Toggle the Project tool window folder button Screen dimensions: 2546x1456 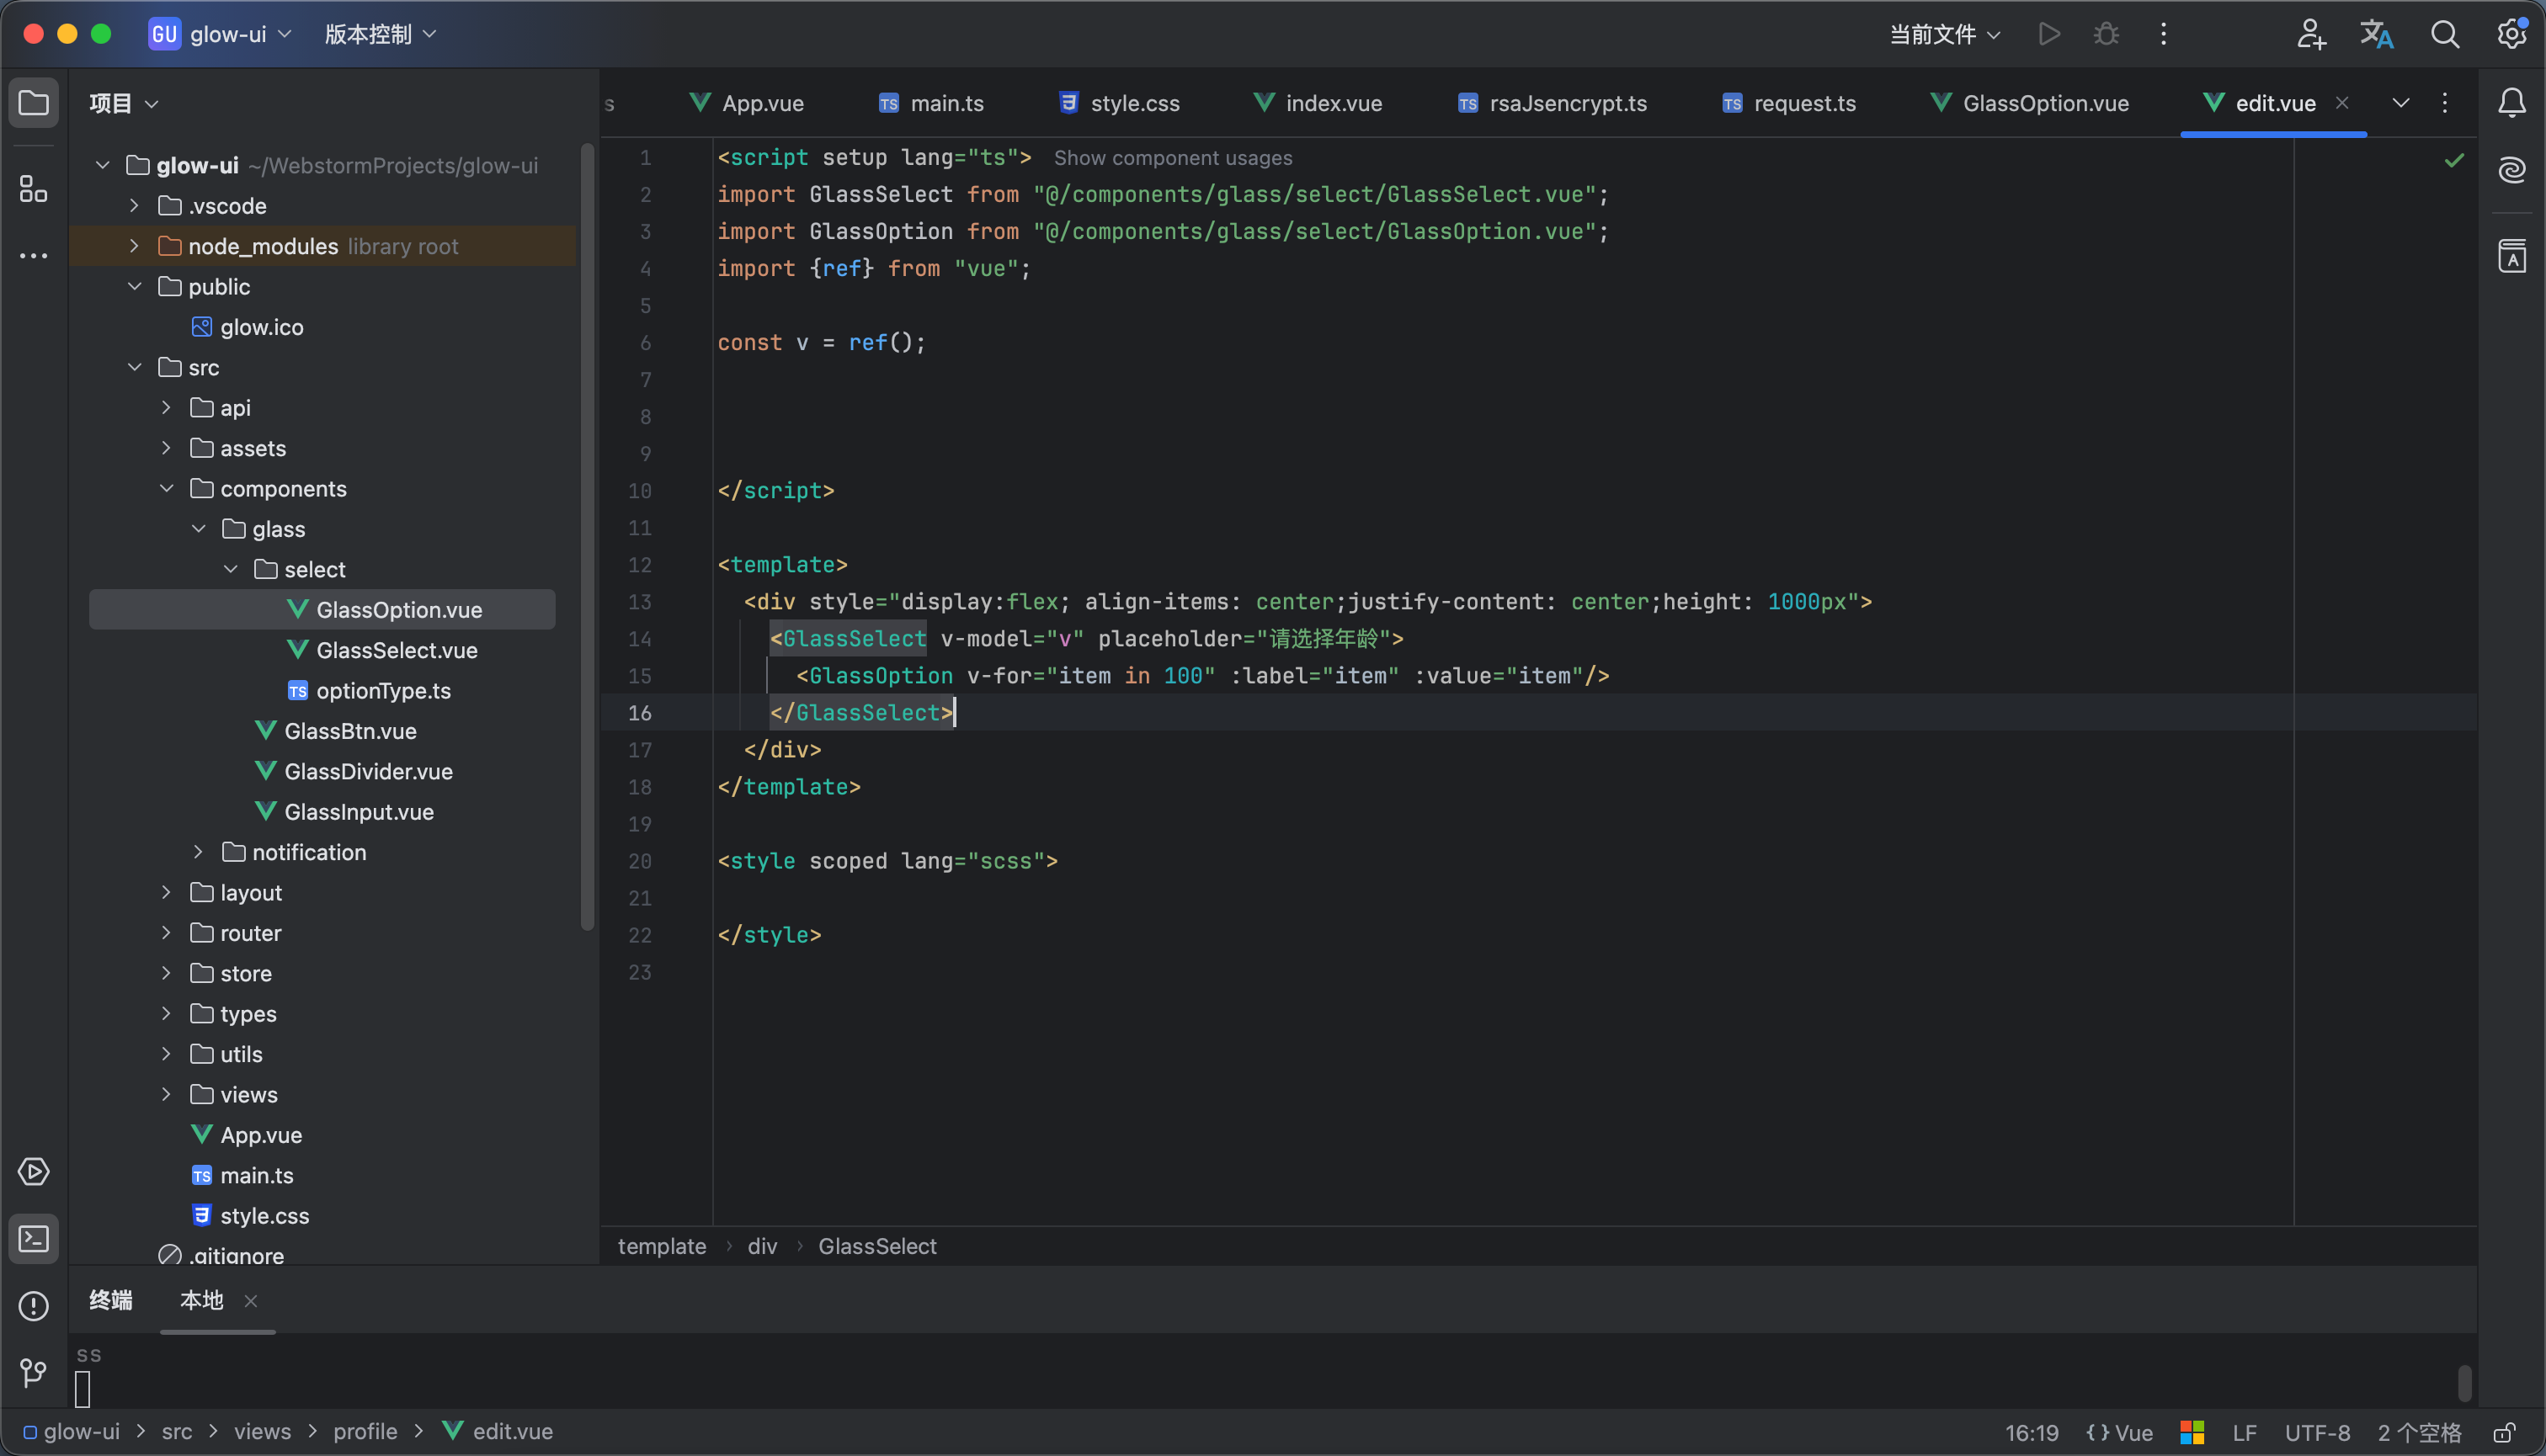(x=33, y=102)
